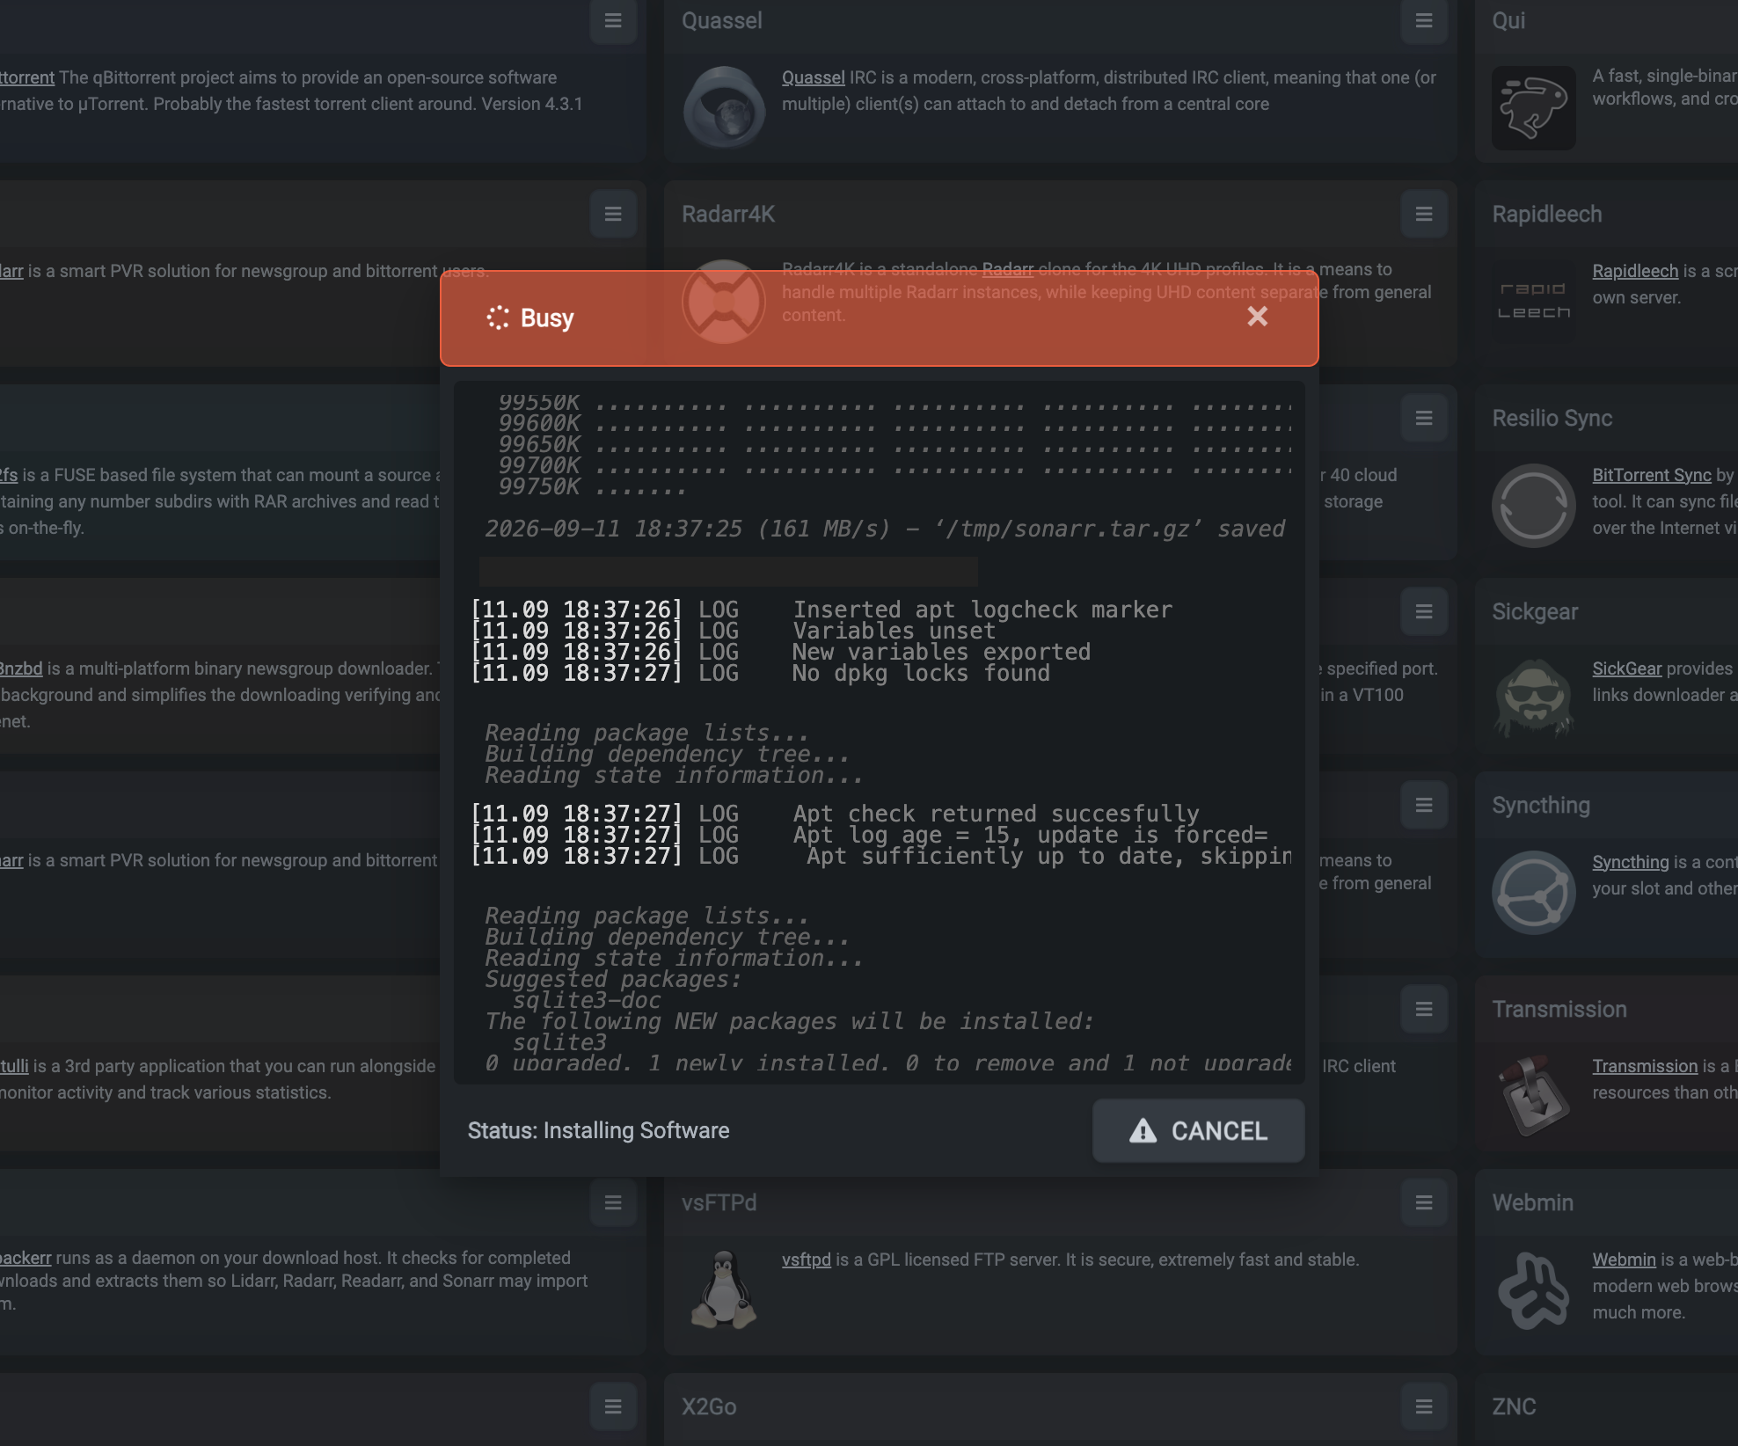Image resolution: width=1738 pixels, height=1446 pixels.
Task: Click the Rapidleech logo icon
Action: (1533, 301)
